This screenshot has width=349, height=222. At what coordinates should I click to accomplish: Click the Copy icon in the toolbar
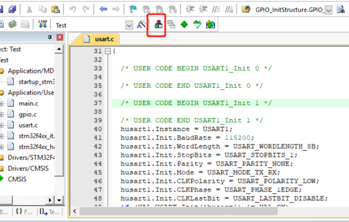pyautogui.click(x=42, y=9)
